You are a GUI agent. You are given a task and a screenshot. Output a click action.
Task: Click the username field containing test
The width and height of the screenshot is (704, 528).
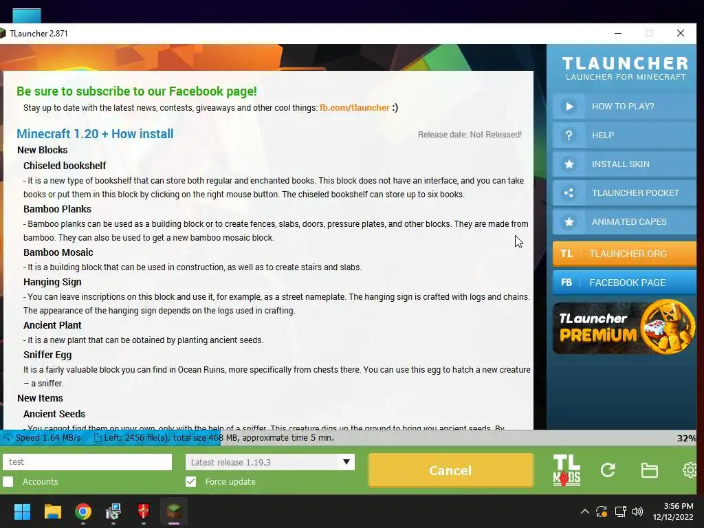87,462
